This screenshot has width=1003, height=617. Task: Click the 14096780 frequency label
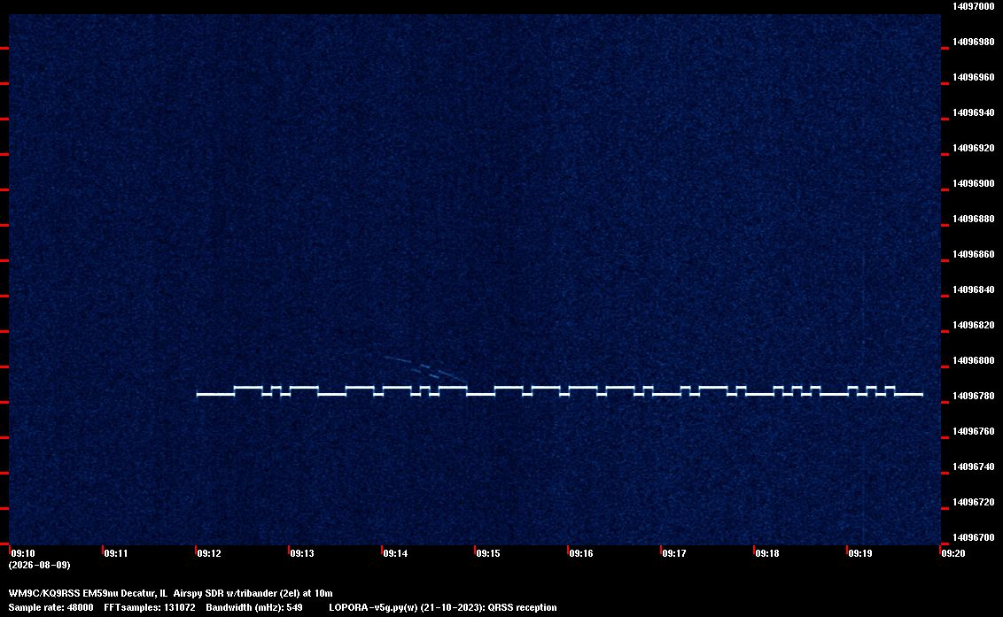pyautogui.click(x=974, y=396)
